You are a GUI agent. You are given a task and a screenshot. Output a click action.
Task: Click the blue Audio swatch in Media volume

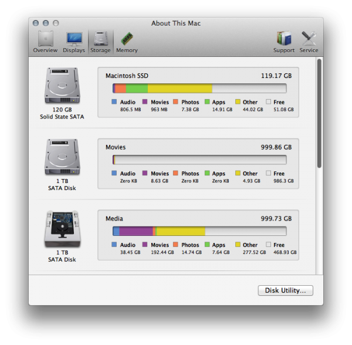(x=114, y=245)
